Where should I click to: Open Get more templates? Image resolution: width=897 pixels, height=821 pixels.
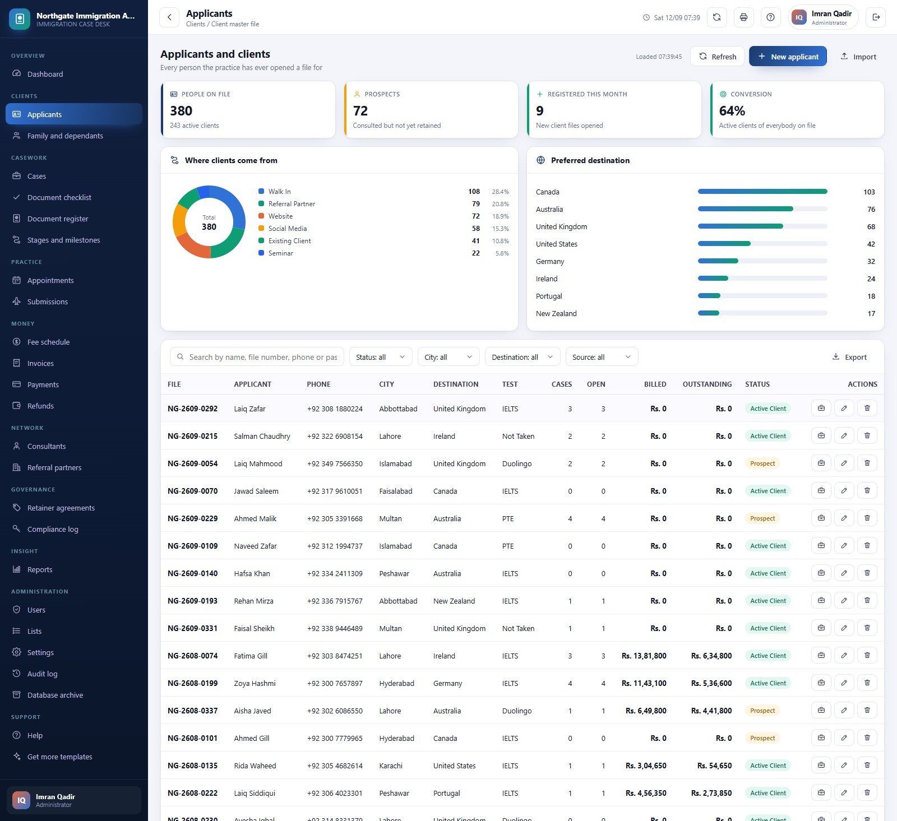point(74,757)
